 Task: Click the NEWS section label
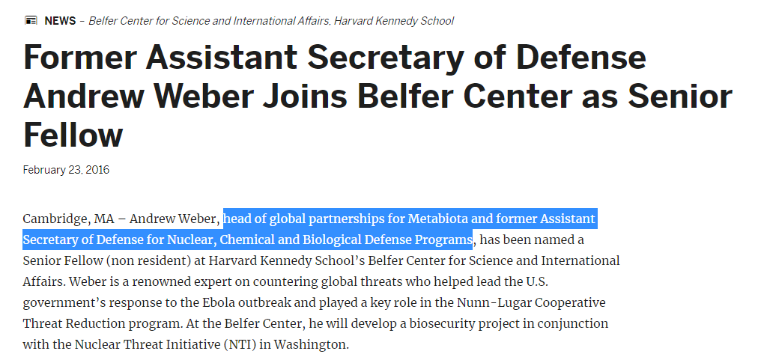(60, 21)
